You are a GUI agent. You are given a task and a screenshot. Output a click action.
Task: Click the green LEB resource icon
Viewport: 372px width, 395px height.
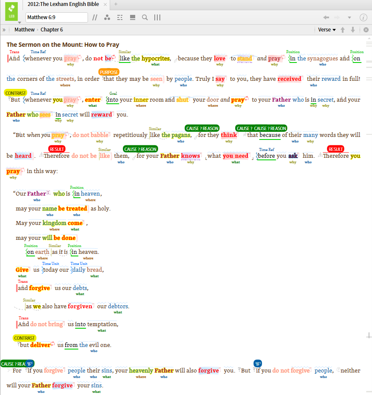click(x=11, y=11)
